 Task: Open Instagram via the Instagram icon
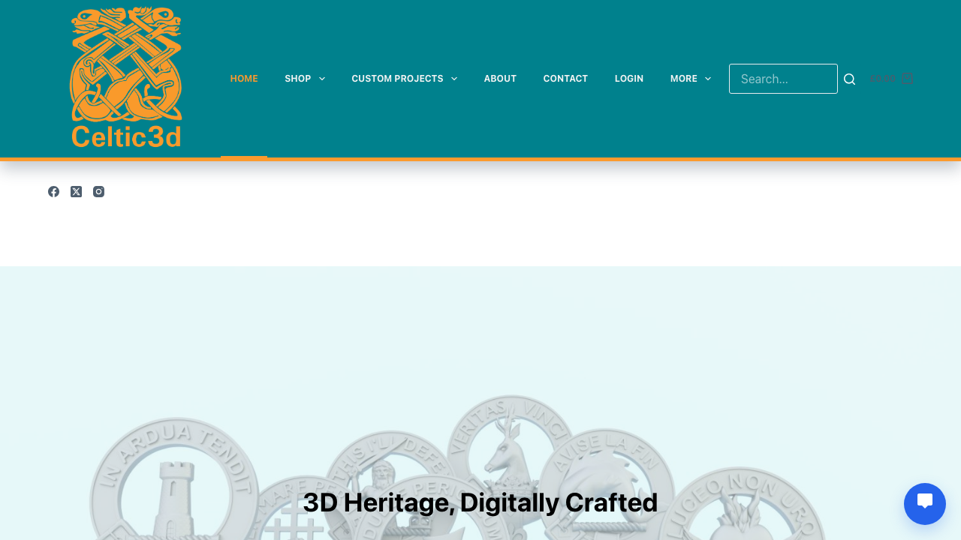97,190
